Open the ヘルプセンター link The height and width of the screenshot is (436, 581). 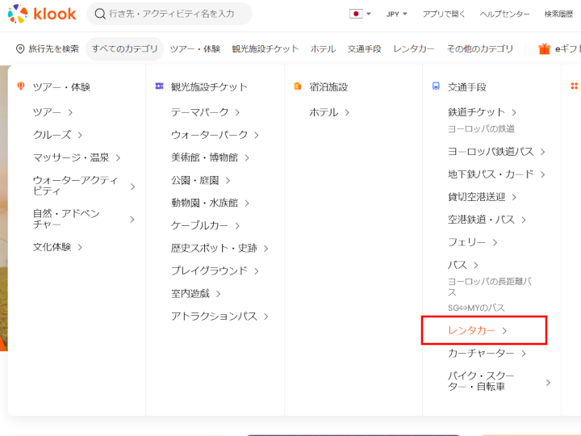504,14
